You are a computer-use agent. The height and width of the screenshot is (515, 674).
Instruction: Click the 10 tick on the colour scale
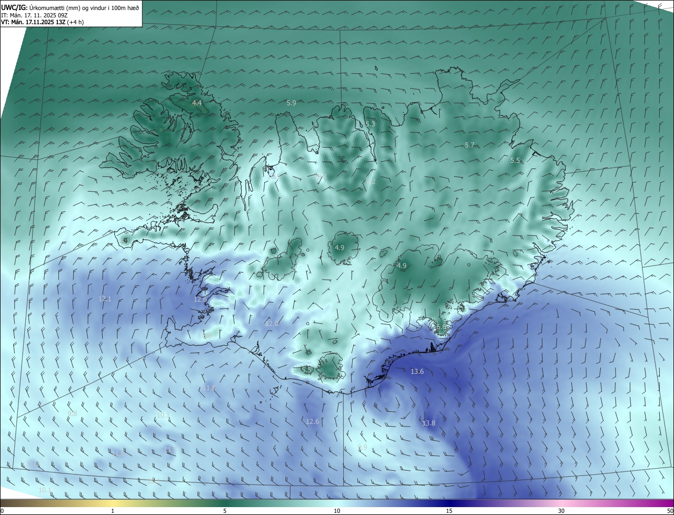point(337,511)
